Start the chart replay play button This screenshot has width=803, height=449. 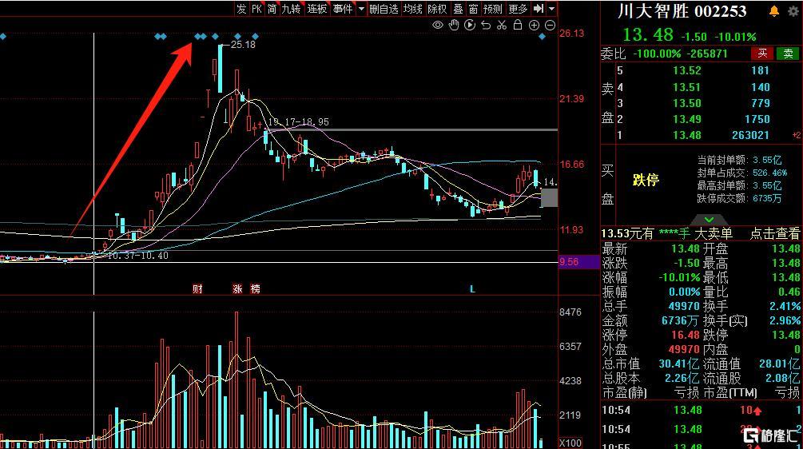[x=470, y=25]
